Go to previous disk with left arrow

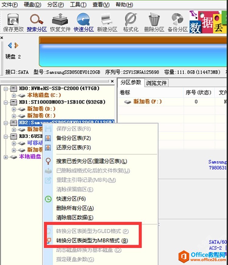tap(10, 45)
